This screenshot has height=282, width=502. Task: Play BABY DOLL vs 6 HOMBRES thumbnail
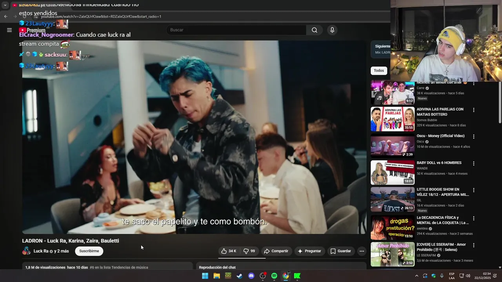tap(393, 172)
